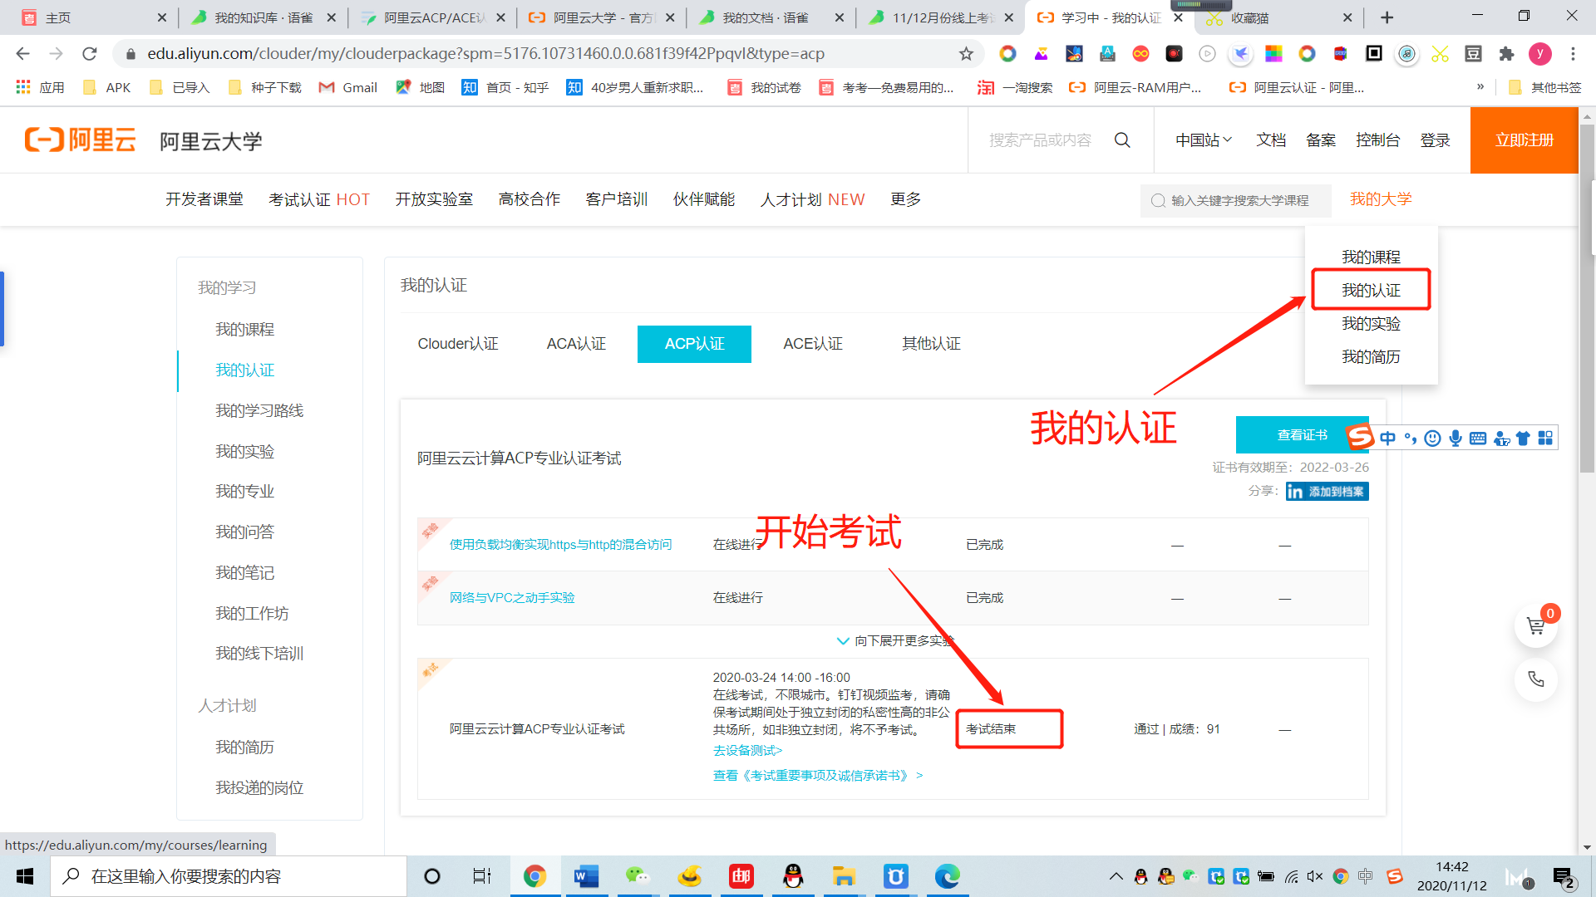The height and width of the screenshot is (897, 1596).
Task: Expand hidden bookmarks chevron
Action: point(1480,87)
